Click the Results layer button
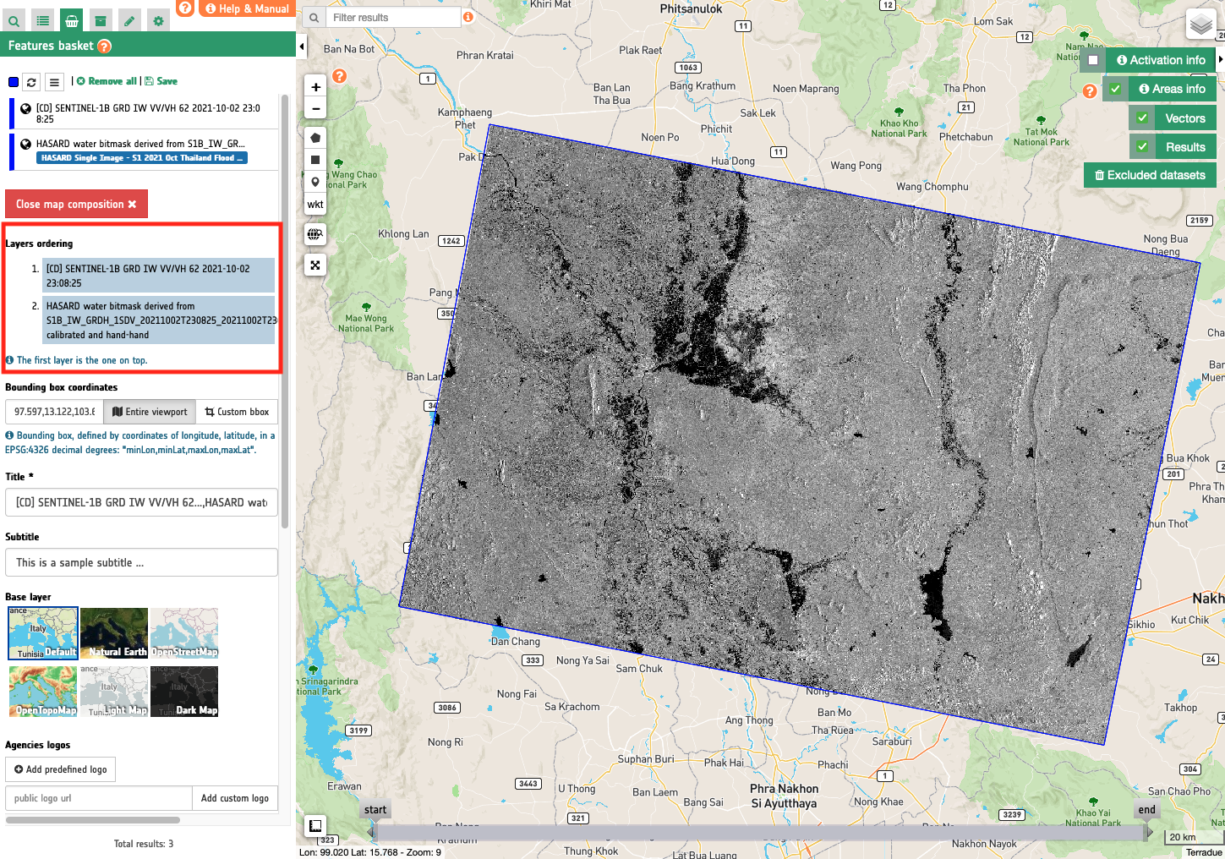This screenshot has height=859, width=1225. click(x=1185, y=147)
